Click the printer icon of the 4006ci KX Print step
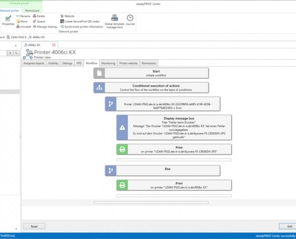The image size is (296, 239). 123,185
